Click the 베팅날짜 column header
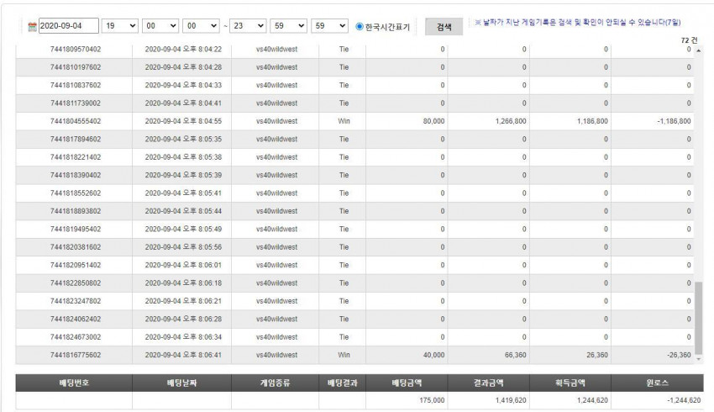This screenshot has height=412, width=714. [x=181, y=383]
